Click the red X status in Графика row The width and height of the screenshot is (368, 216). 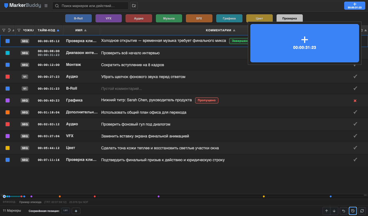(355, 101)
